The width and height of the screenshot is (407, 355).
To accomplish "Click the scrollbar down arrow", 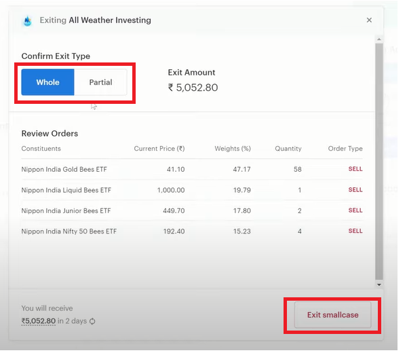I will (x=379, y=285).
